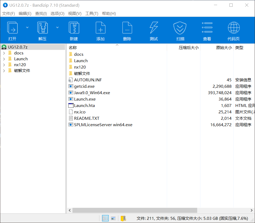Click the AUTORUN.INF gear icon
Image resolution: width=255 pixels, height=223 pixels.
coord(71,80)
